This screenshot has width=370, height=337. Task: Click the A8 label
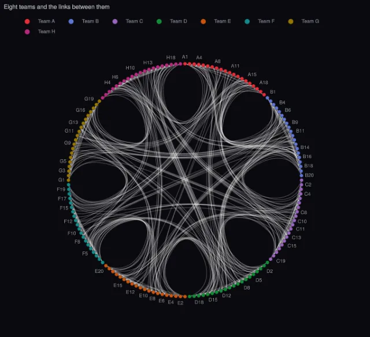(x=217, y=61)
